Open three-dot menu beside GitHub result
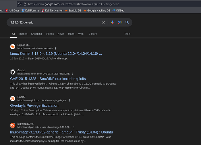The height and width of the screenshot is (145, 201). [72, 74]
